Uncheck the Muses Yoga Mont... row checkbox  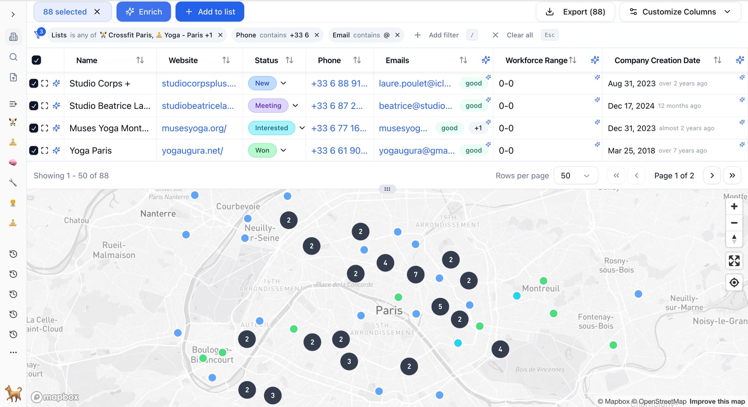34,128
